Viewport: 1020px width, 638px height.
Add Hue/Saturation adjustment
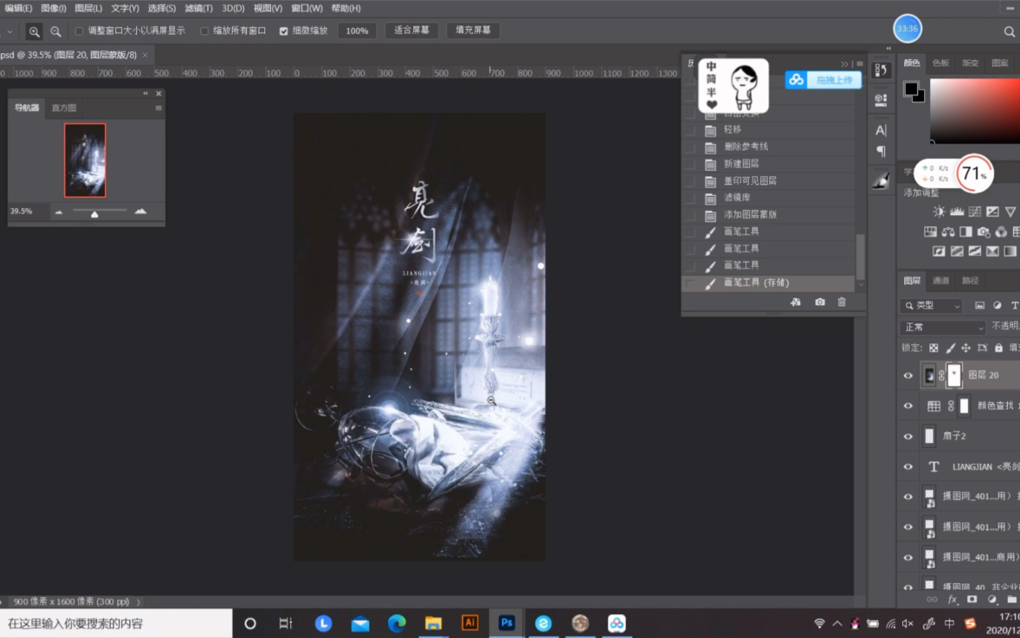931,231
